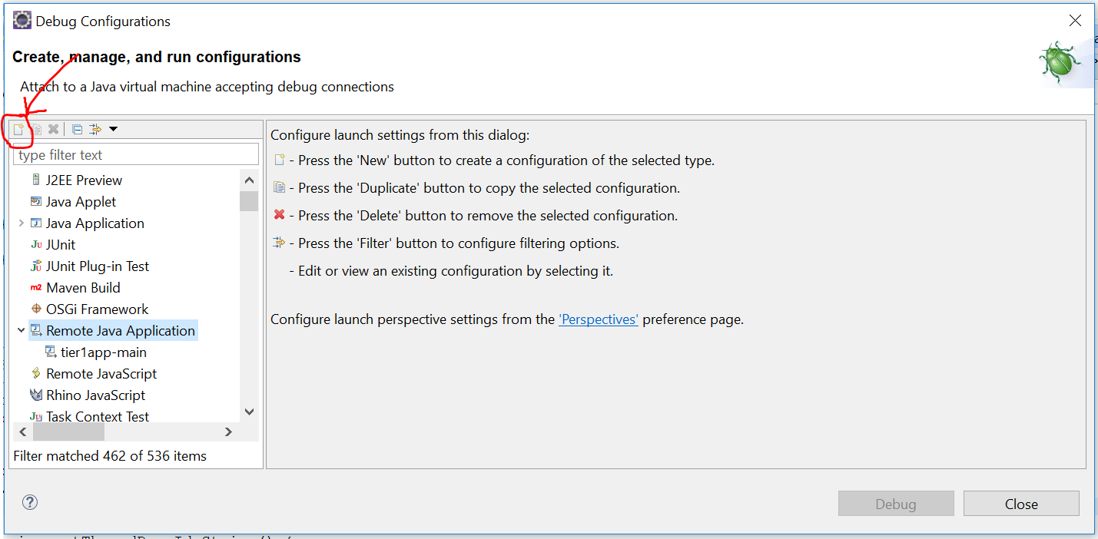This screenshot has height=539, width=1098.
Task: Click the 'Filter matched 462 of 536 items' text
Action: (110, 456)
